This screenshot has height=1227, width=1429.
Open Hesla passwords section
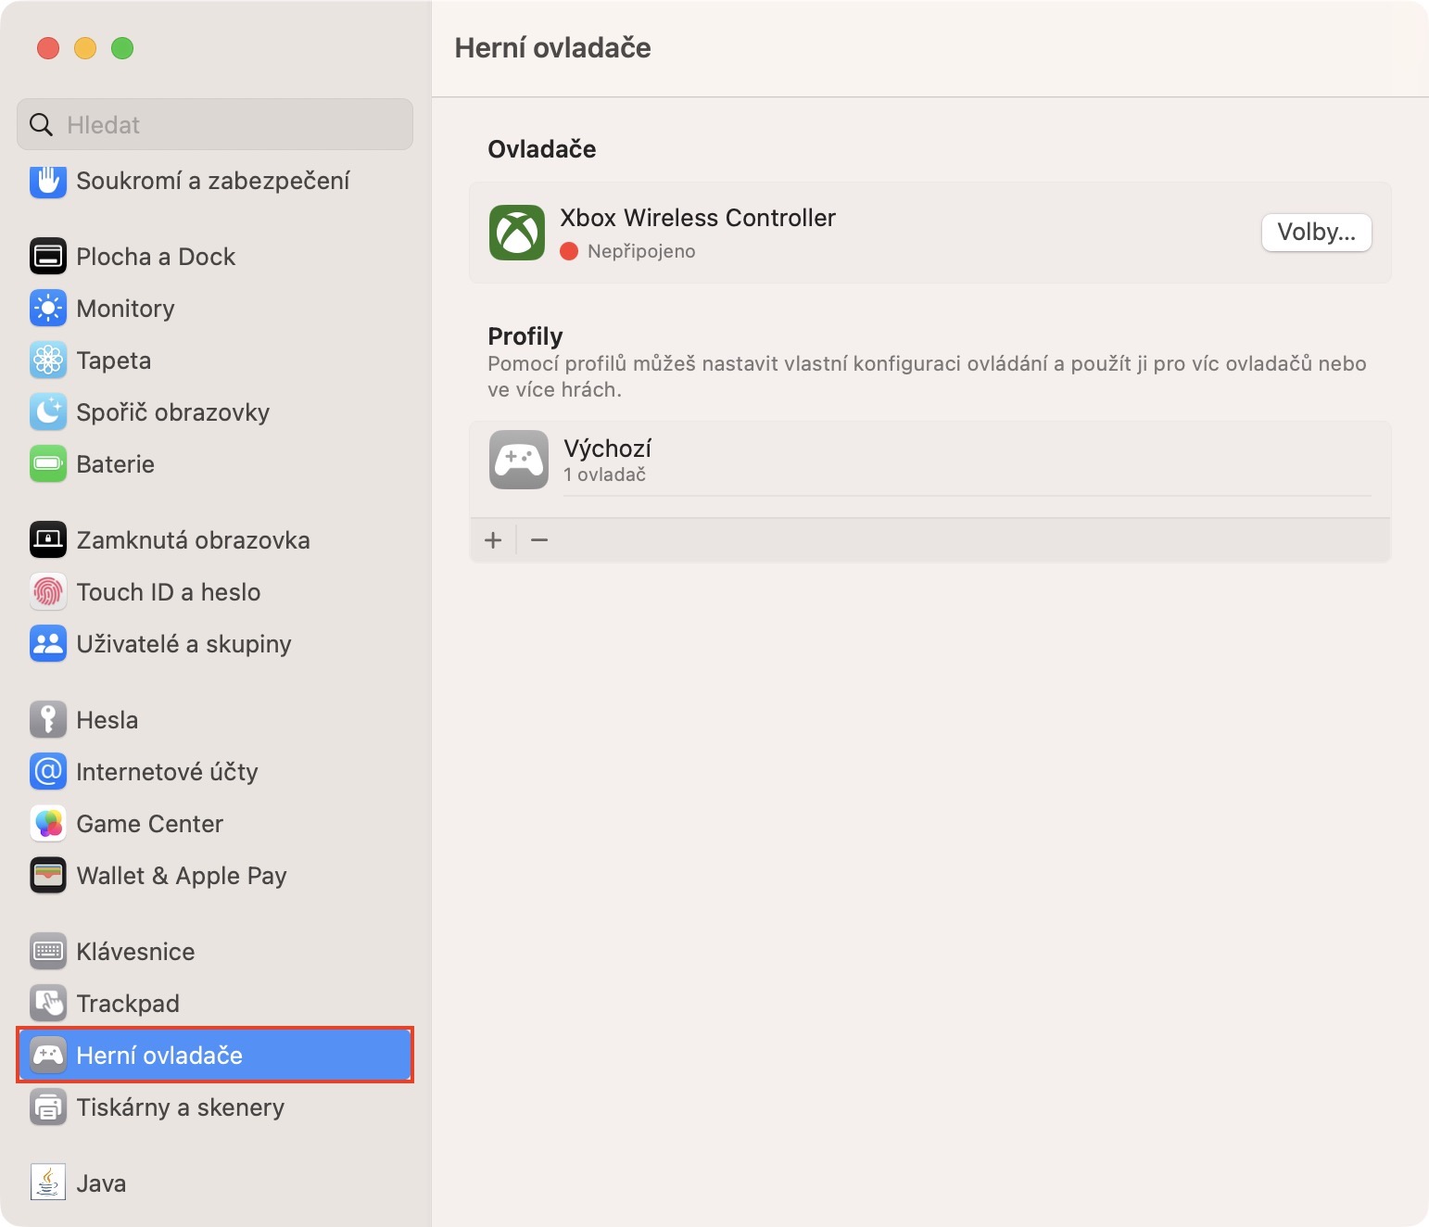[107, 720]
